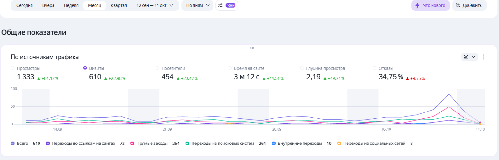
Task: Open the 12 сен — 11 окт date range picker
Action: click(155, 5)
